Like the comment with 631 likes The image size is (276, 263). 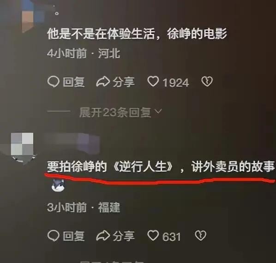coord(153,235)
